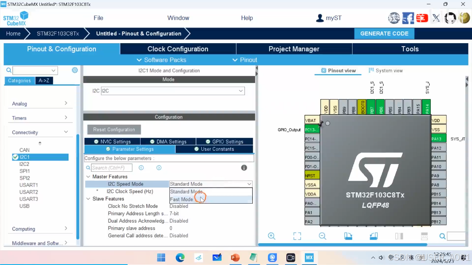Click the STM32CubeMX taskbar icon

pos(309,258)
